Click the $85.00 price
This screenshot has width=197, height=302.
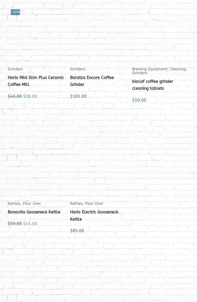77,231
